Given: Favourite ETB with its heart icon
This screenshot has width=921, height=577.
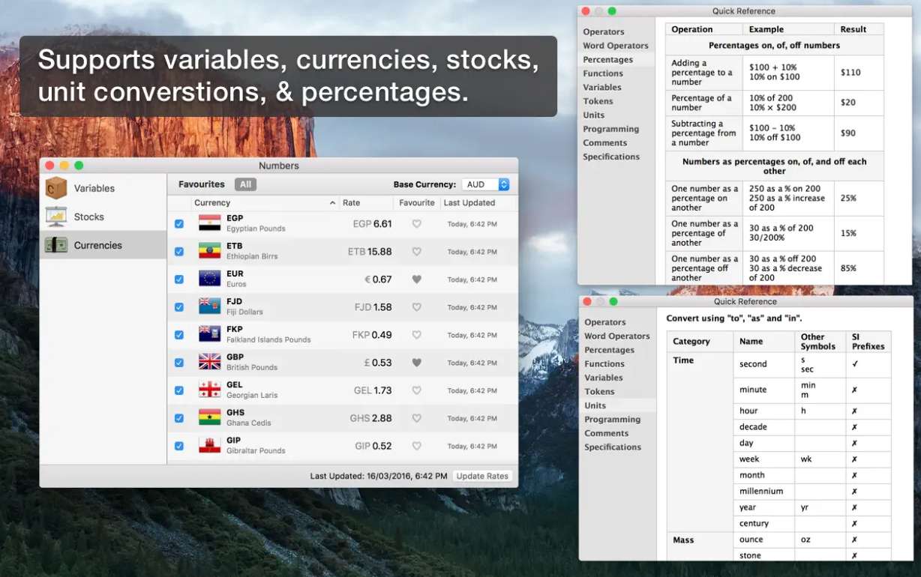Looking at the screenshot, I should 417,252.
